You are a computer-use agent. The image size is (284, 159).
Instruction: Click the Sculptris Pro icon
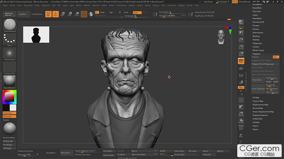pyautogui.click(x=91, y=14)
